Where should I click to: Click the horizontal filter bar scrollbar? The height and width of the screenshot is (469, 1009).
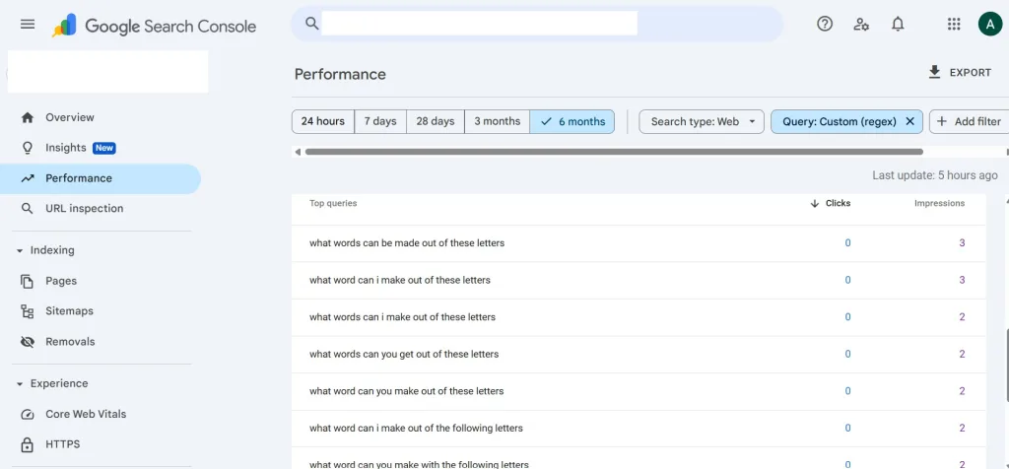(x=613, y=152)
